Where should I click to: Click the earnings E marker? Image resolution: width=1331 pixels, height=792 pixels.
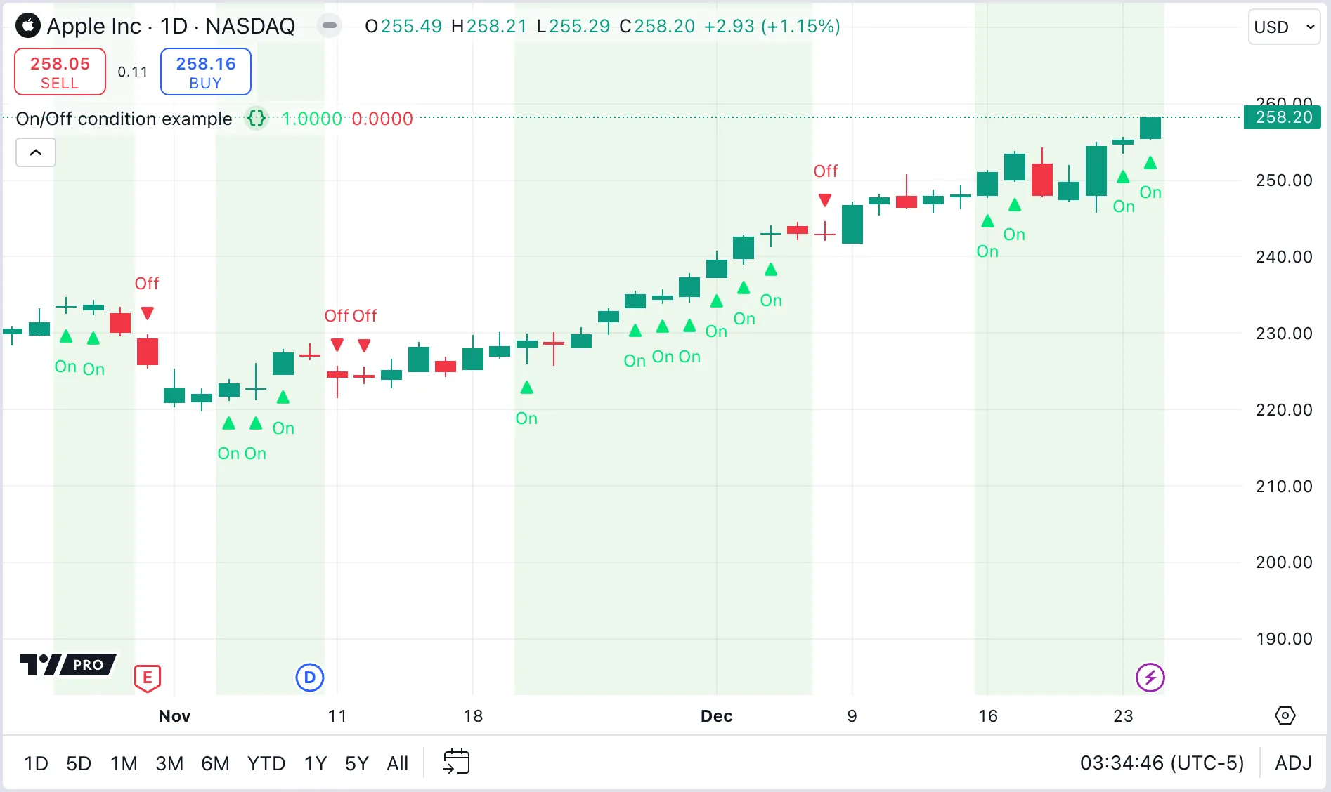tap(148, 678)
